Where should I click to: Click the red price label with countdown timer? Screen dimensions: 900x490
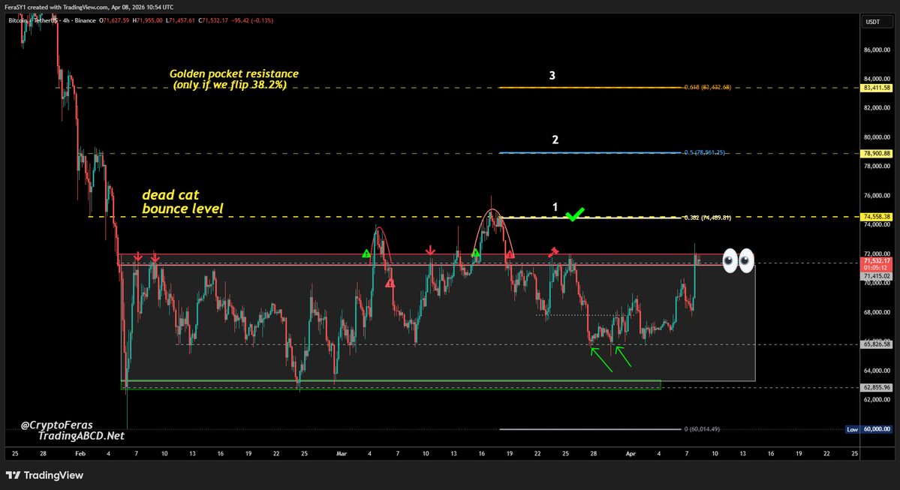coord(877,263)
